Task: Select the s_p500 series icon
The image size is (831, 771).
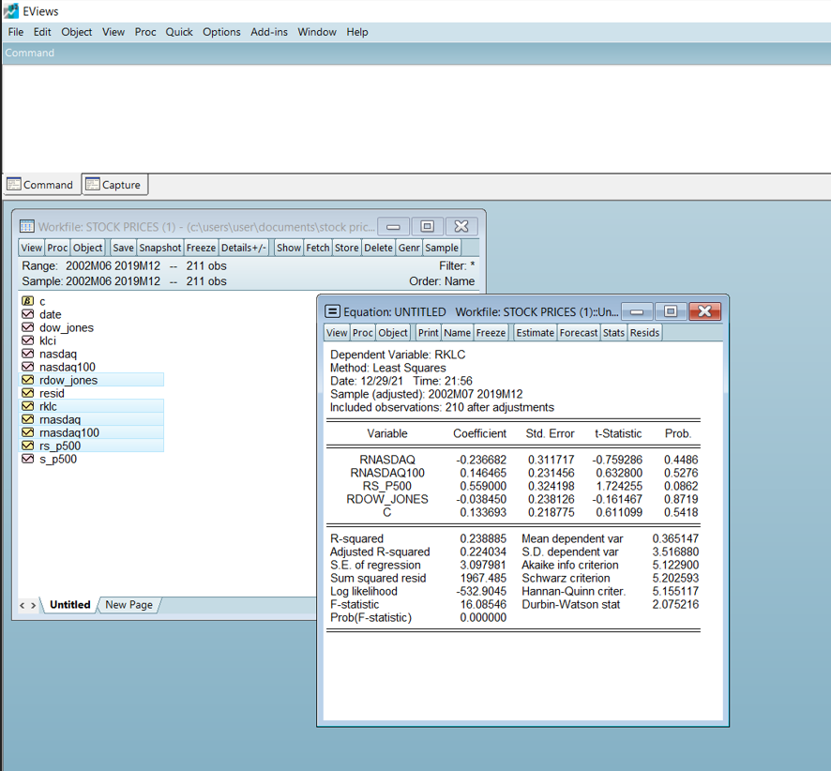Action: click(x=28, y=459)
